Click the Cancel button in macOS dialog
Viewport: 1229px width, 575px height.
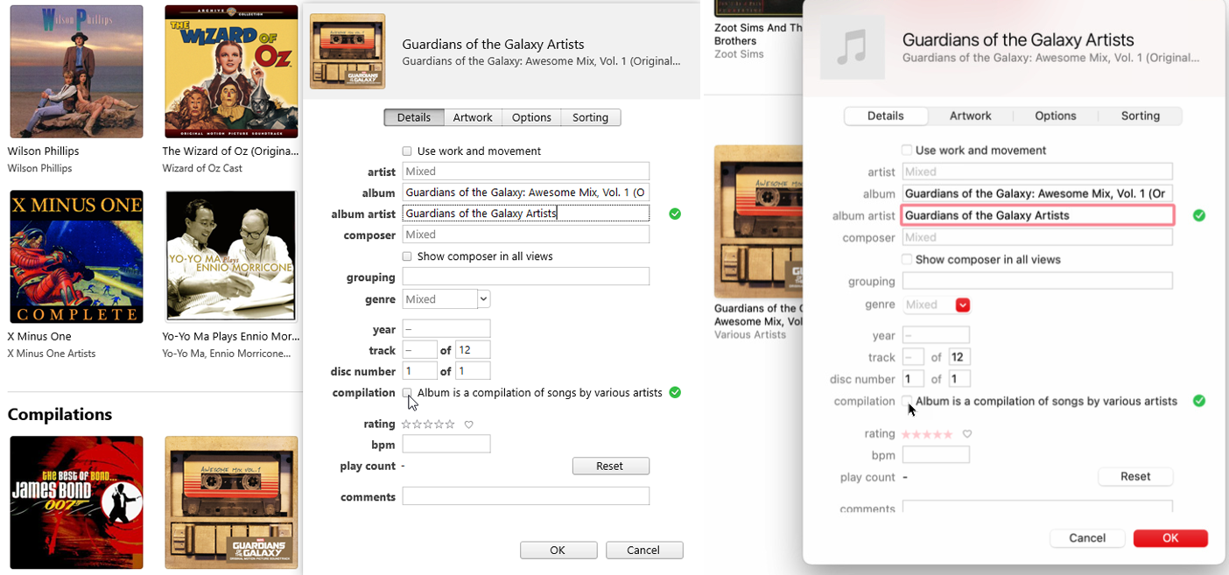click(x=1087, y=538)
